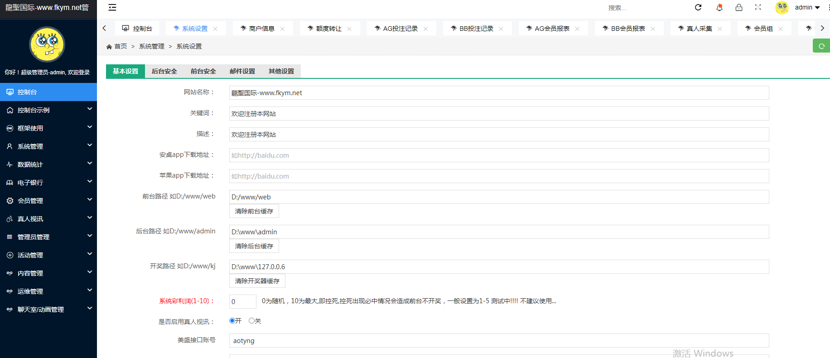
Task: Expand the 电子银行 sidebar menu
Action: click(x=48, y=183)
